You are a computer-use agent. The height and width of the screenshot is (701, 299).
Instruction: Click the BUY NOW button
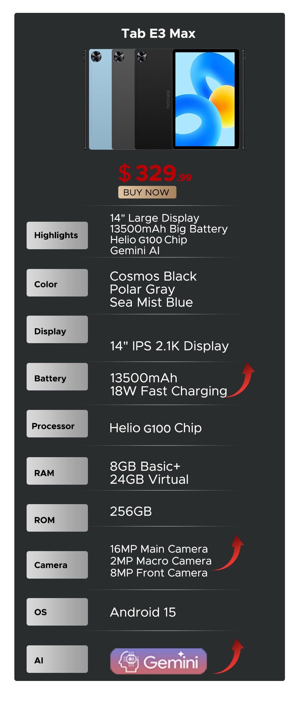click(147, 192)
